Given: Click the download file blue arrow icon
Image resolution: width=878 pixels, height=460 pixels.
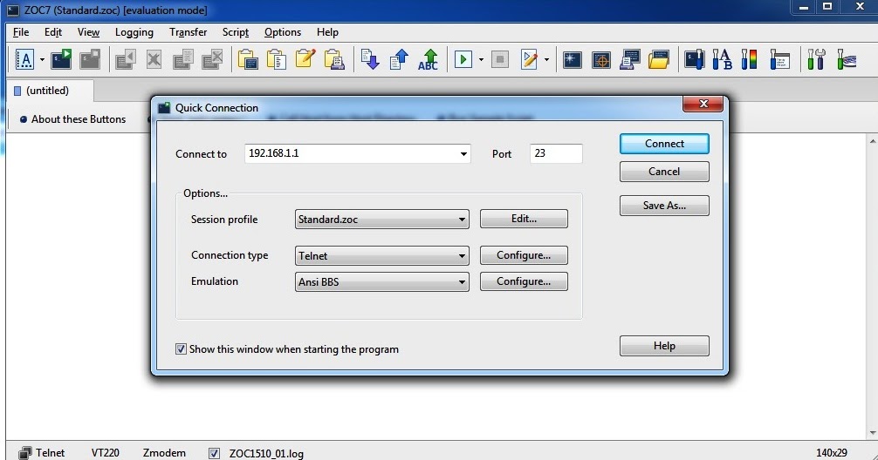Looking at the screenshot, I should (370, 59).
